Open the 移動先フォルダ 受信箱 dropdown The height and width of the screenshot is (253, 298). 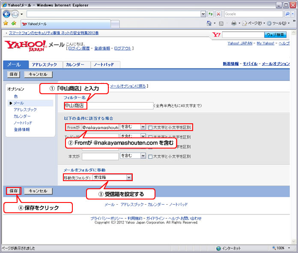[x=112, y=177]
